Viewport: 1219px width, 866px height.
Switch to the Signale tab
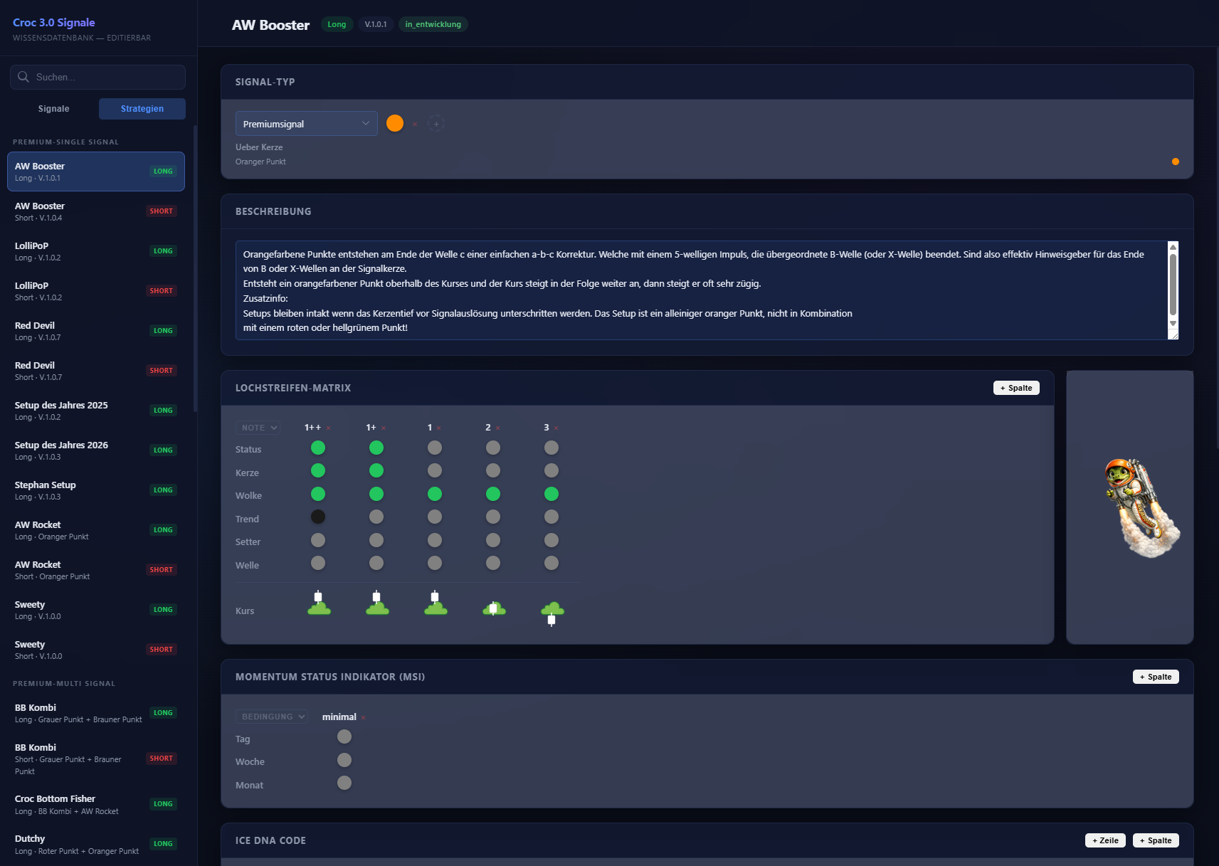tap(54, 109)
